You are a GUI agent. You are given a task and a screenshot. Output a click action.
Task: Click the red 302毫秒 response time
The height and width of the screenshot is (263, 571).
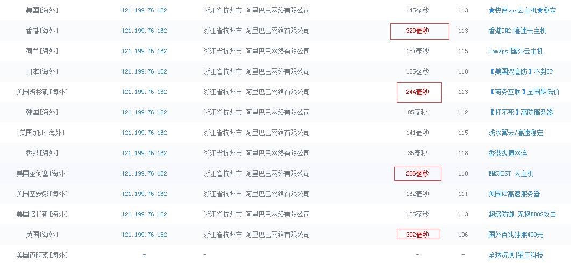[417, 235]
